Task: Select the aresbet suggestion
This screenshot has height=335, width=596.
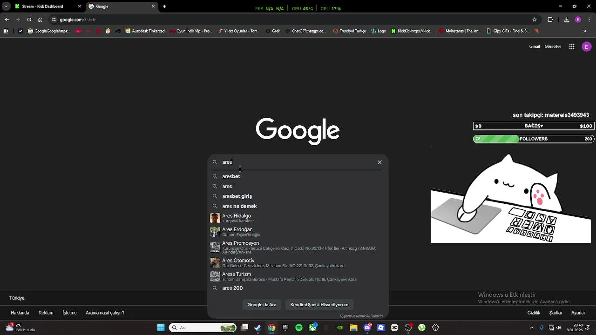Action: pos(298,176)
